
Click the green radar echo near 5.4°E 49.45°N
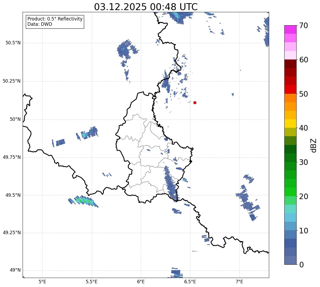84,201
